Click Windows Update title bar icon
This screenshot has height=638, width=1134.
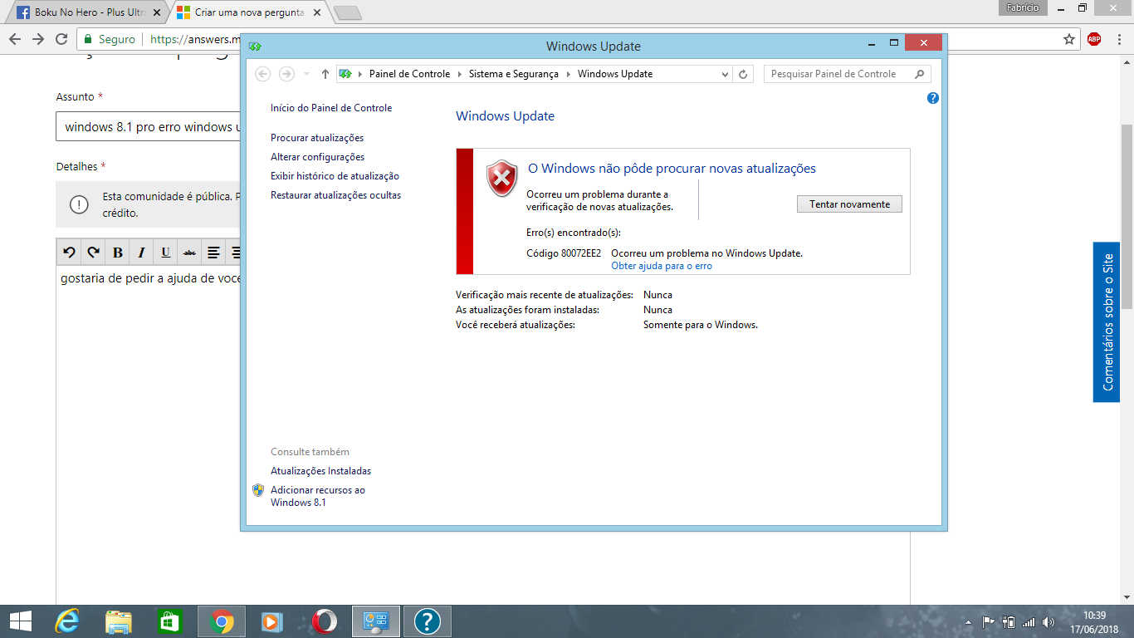coord(255,47)
